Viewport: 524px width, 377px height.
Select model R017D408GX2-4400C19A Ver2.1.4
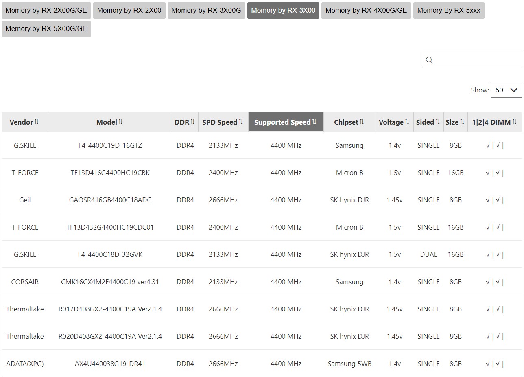click(x=110, y=309)
